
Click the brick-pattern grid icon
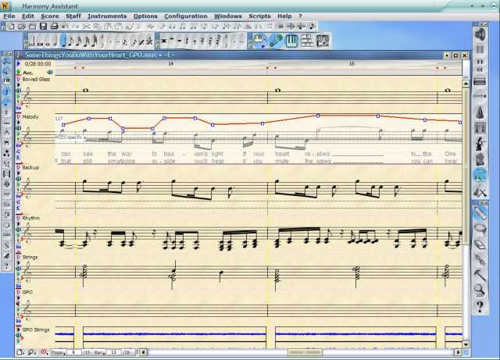pyautogui.click(x=307, y=41)
